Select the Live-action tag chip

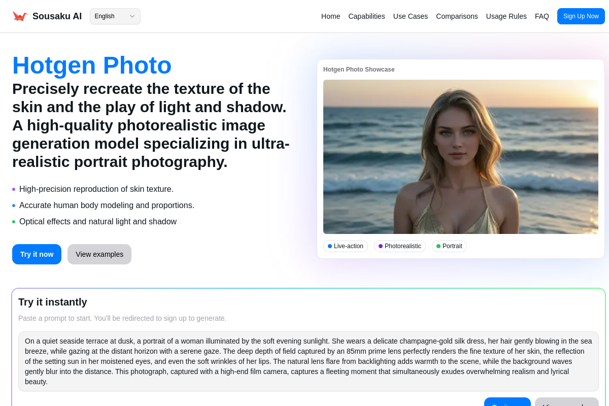(x=346, y=246)
